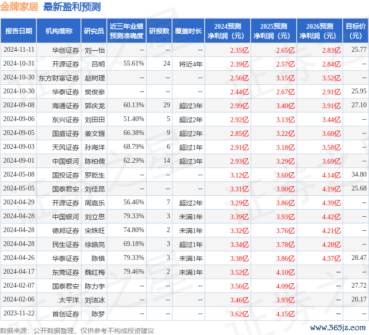Screen dimensions: 369x335
Task: Click 3.52亿 in 东方财富证券 row
Action: pyautogui.click(x=331, y=78)
